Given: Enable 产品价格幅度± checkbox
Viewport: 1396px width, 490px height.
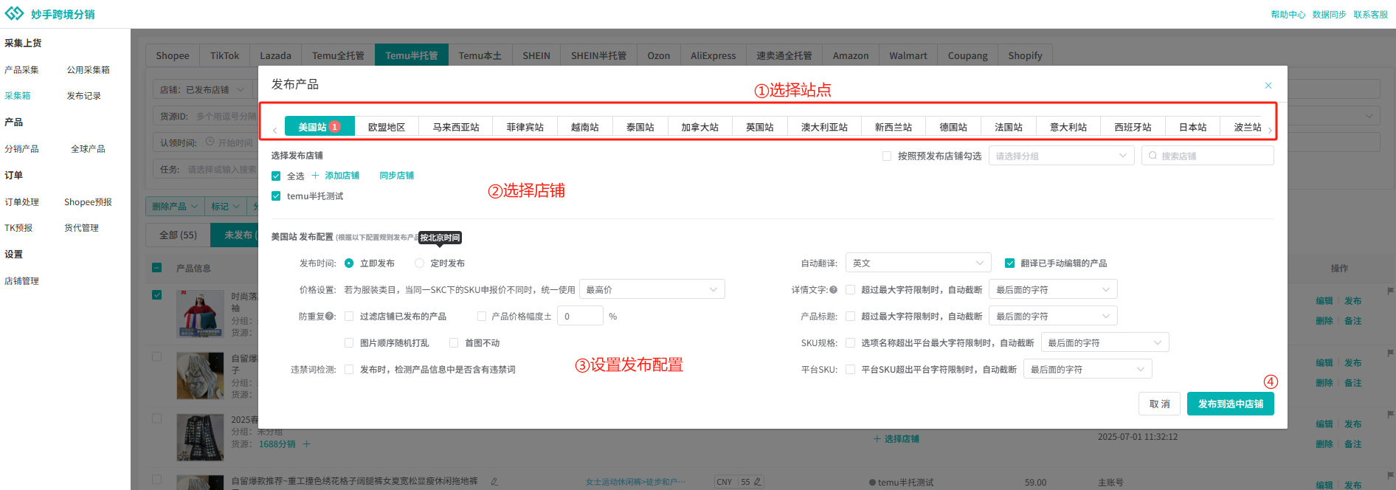Looking at the screenshot, I should coord(482,317).
